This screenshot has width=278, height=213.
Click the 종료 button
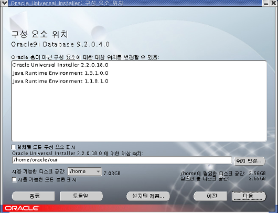(34, 196)
